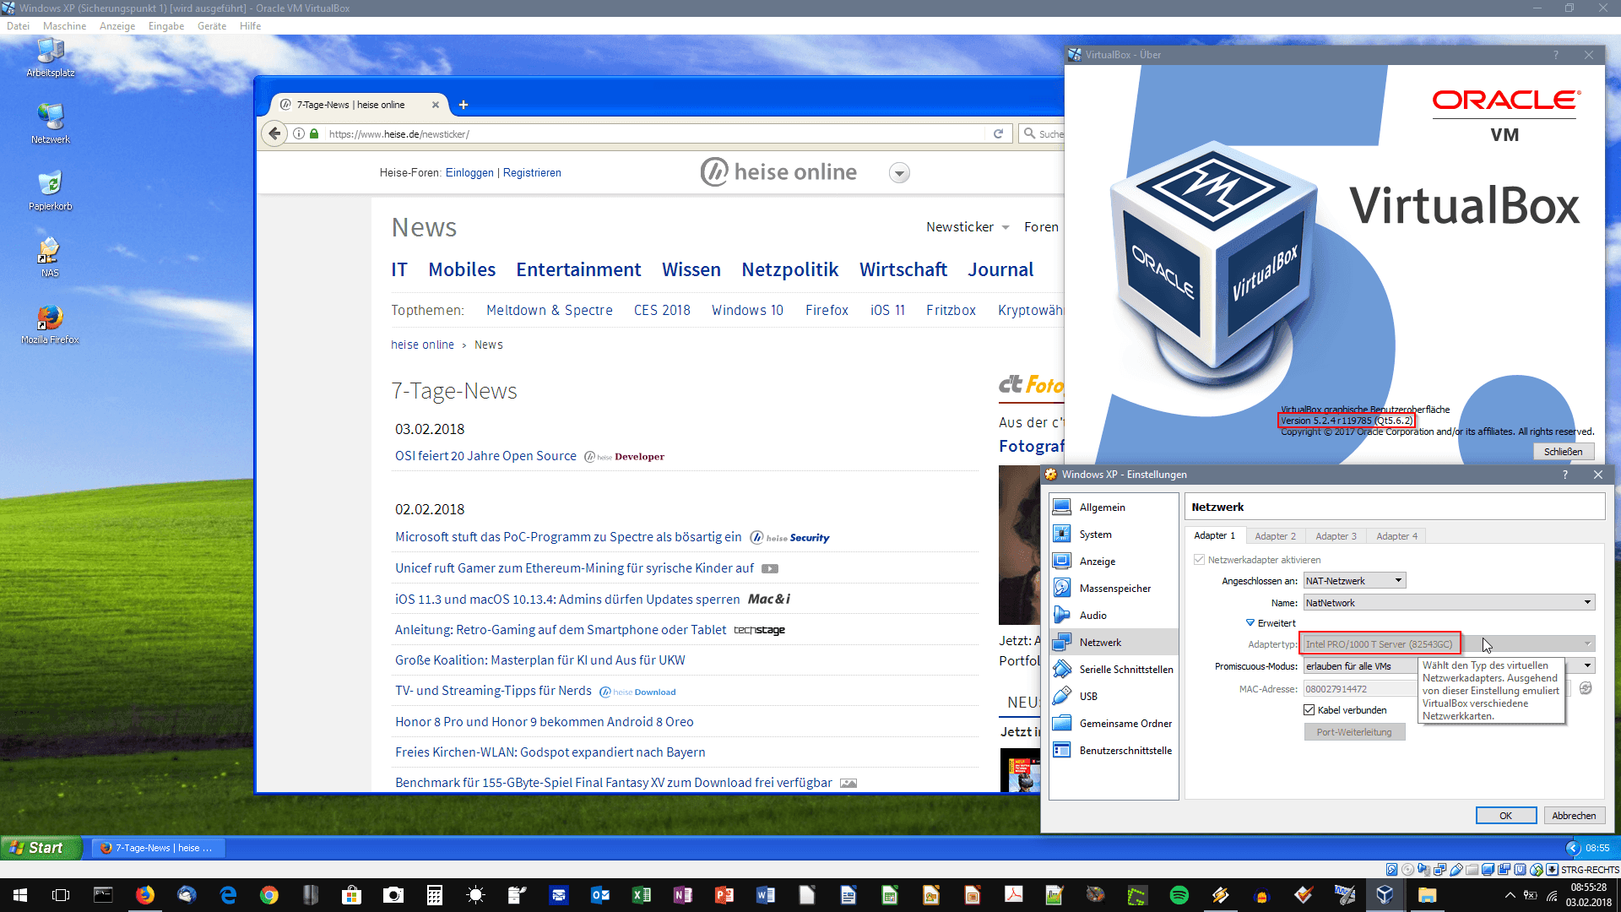Select Audio settings category

pos(1113,616)
